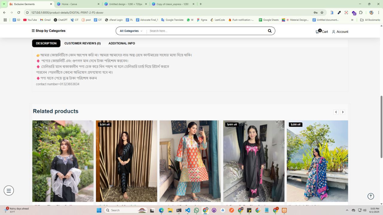
Task: Switch to Customer Reviews (0) tab
Action: pyautogui.click(x=82, y=43)
